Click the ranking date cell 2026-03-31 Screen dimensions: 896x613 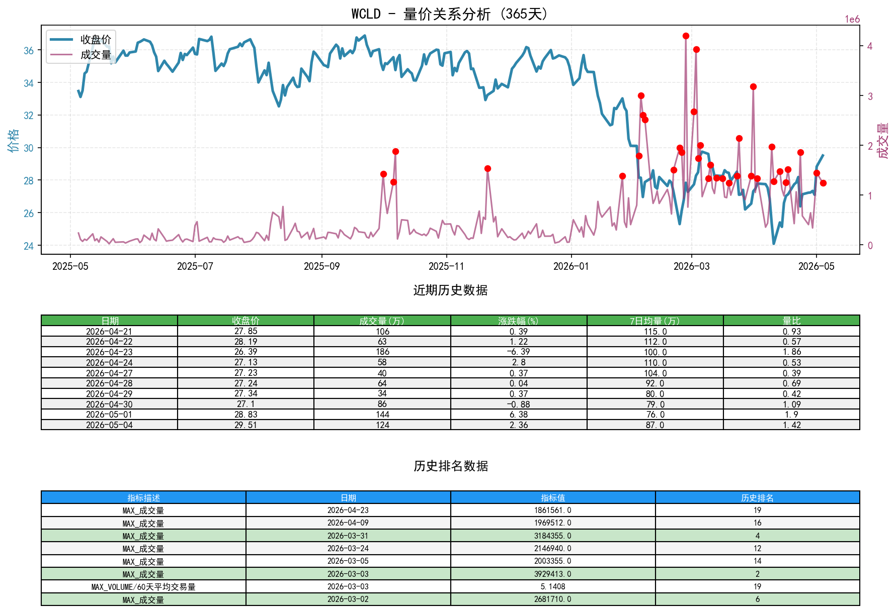coord(348,536)
